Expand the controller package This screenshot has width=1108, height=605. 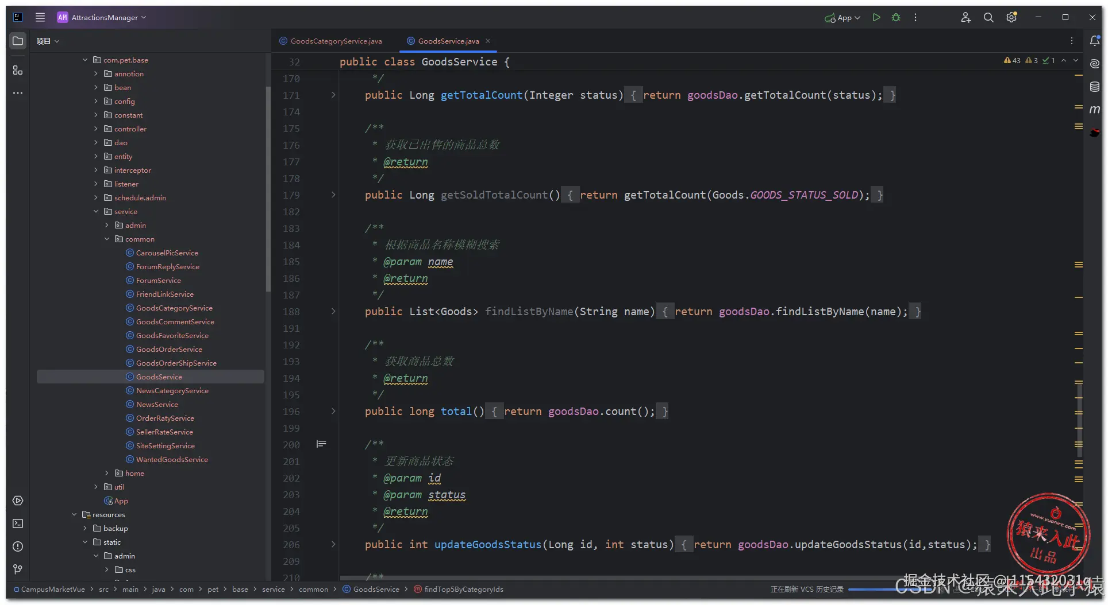tap(96, 129)
